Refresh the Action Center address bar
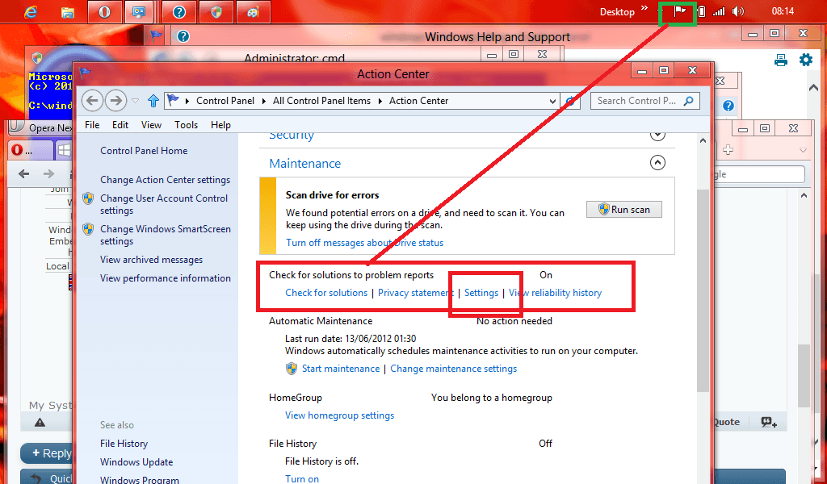Image resolution: width=827 pixels, height=484 pixels. pyautogui.click(x=570, y=101)
